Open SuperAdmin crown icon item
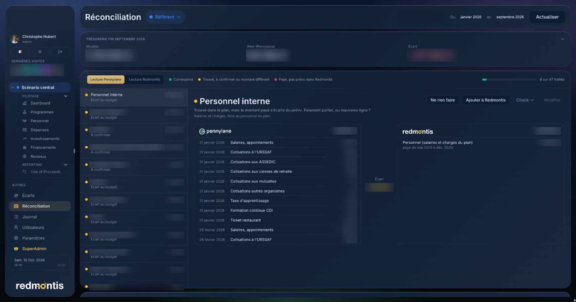This screenshot has height=302, width=576. pyautogui.click(x=16, y=249)
